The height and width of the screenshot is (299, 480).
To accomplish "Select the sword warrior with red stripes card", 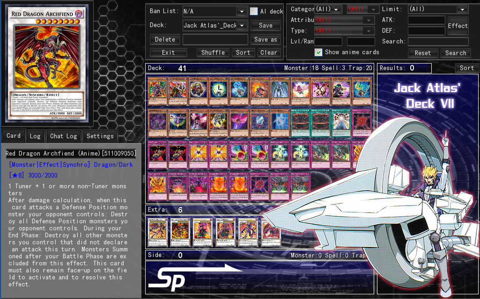I will [x=178, y=91].
